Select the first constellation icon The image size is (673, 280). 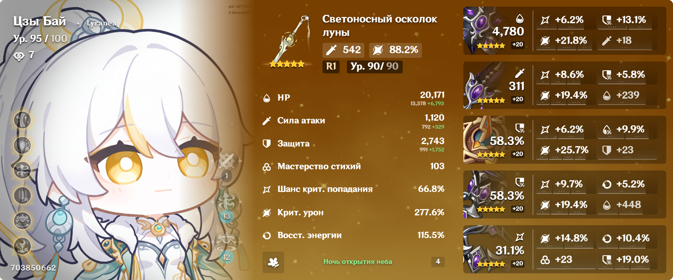[22, 120]
